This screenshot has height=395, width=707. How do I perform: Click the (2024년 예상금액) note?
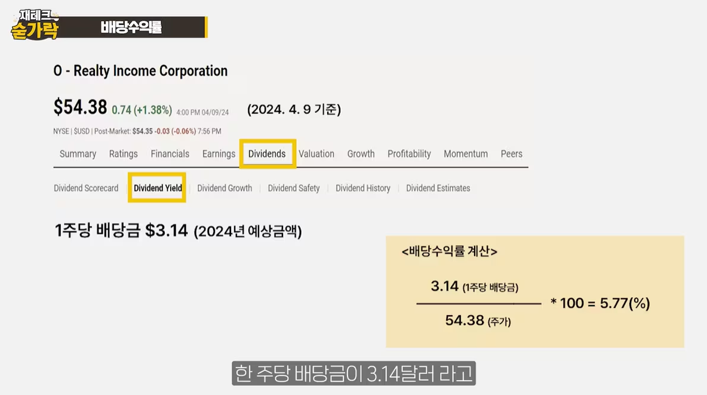pos(248,232)
